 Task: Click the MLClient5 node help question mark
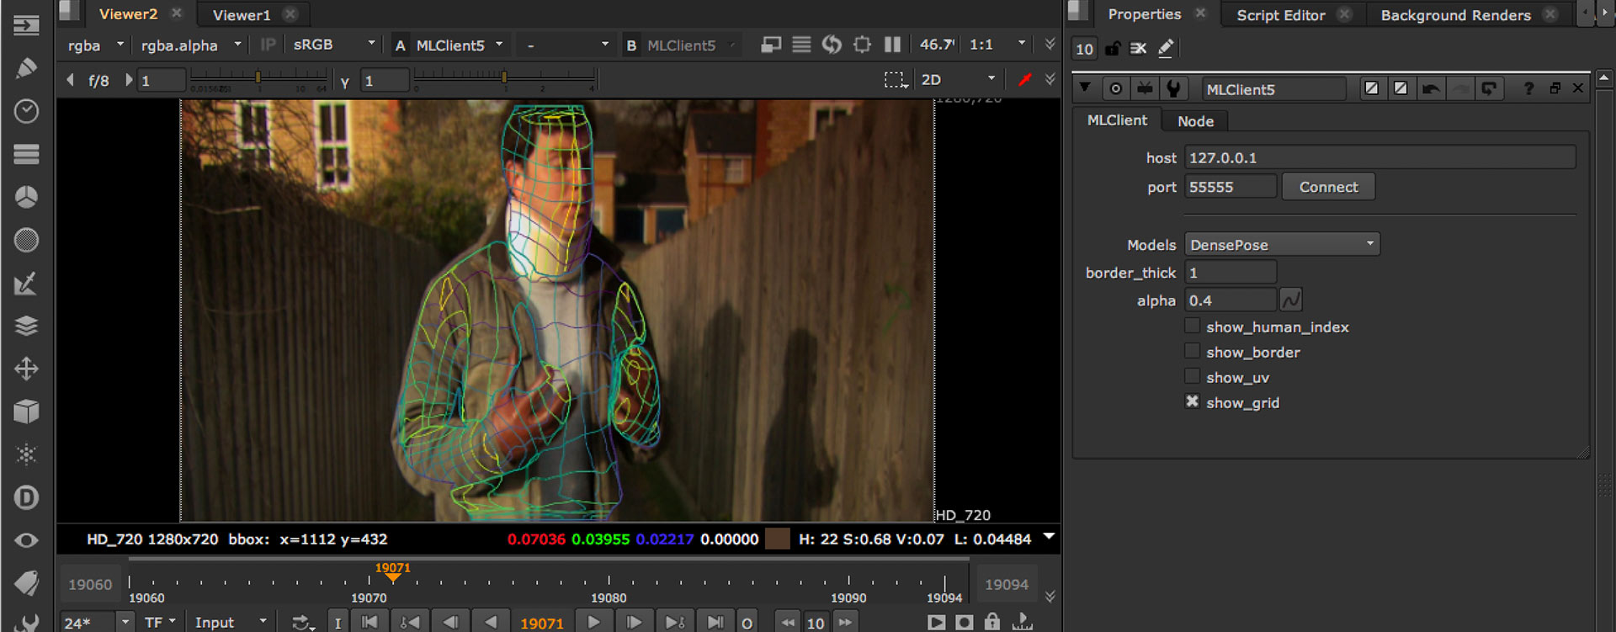point(1528,88)
